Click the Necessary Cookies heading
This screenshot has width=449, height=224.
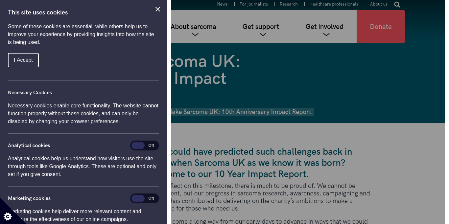pyautogui.click(x=30, y=93)
